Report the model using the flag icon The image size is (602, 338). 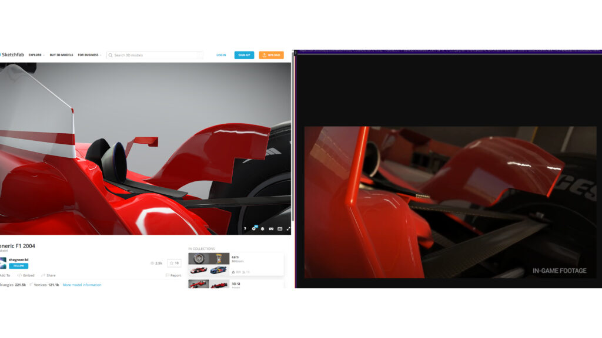pyautogui.click(x=168, y=275)
